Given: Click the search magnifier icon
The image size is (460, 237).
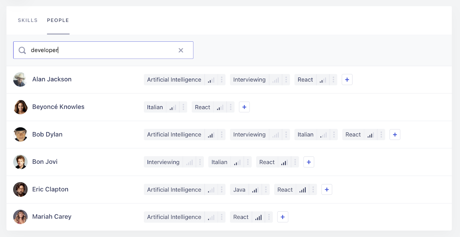Looking at the screenshot, I should (x=22, y=50).
